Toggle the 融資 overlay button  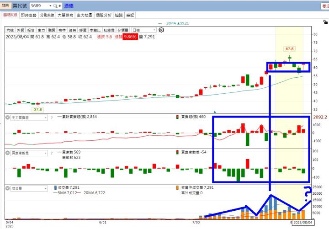52,30
